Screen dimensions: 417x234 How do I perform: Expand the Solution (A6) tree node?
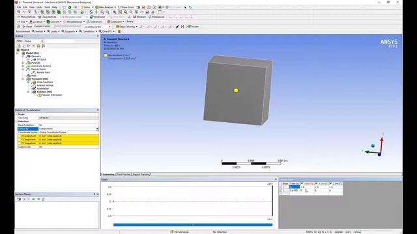[x=29, y=92]
